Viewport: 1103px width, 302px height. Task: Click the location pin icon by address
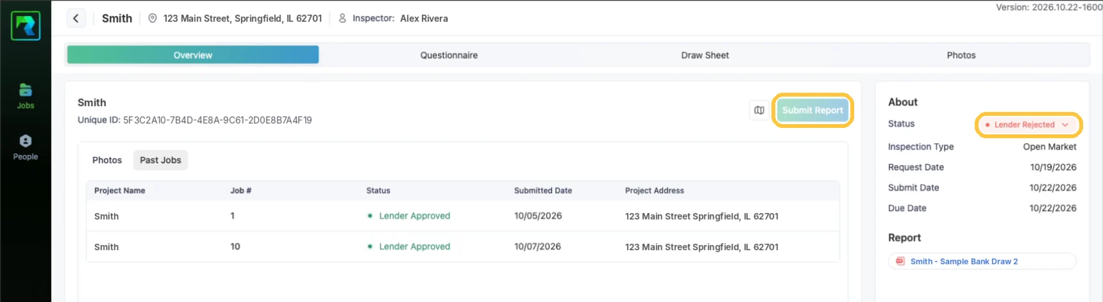point(153,19)
